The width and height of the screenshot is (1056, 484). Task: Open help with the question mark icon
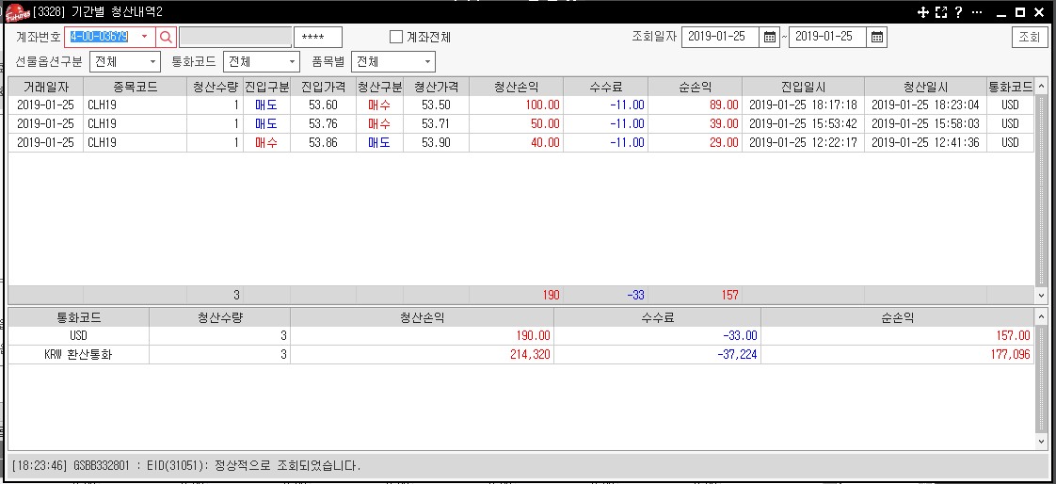(957, 12)
